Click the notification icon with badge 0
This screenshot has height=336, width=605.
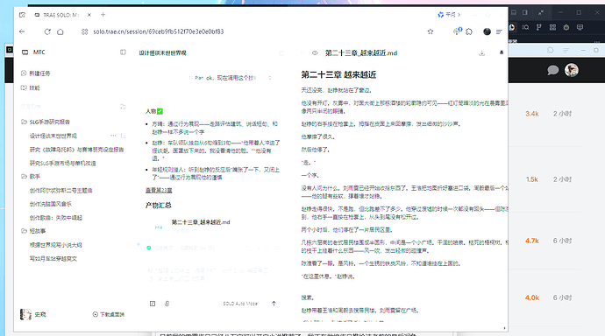pyautogui.click(x=457, y=31)
